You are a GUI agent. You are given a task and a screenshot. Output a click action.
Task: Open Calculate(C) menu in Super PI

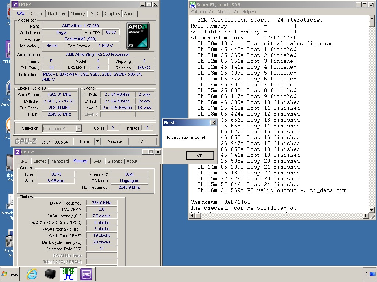(x=202, y=12)
